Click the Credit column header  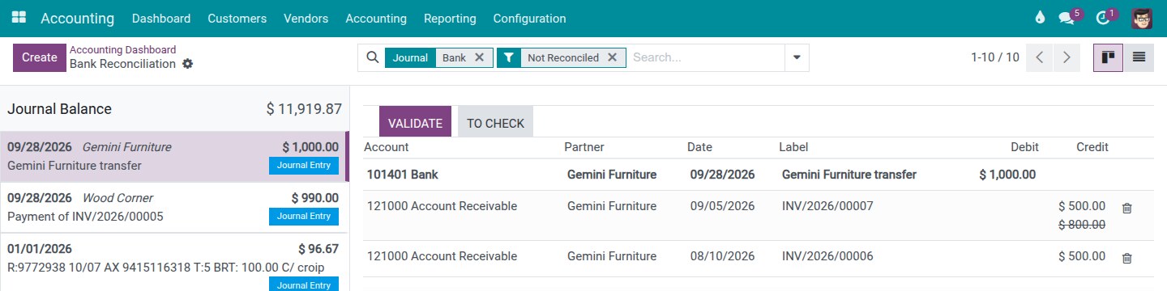point(1092,147)
